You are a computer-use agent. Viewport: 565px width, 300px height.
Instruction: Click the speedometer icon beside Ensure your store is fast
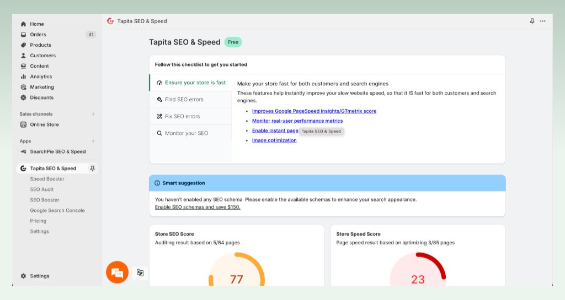(159, 83)
